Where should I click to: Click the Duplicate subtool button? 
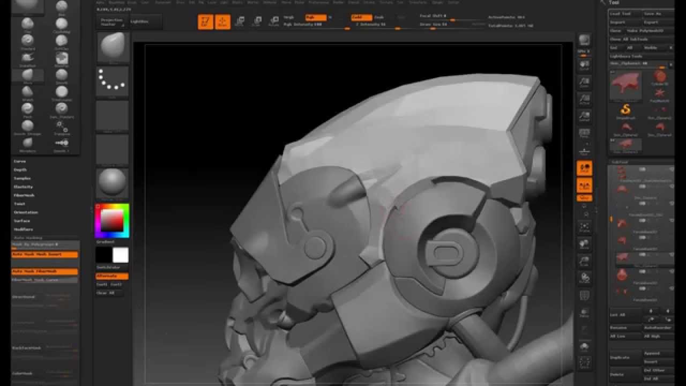pos(625,358)
